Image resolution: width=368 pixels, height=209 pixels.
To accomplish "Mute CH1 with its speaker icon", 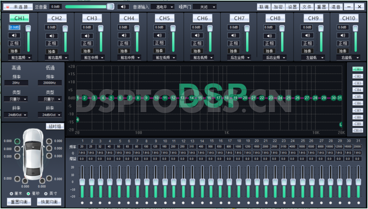I will [x=15, y=35].
